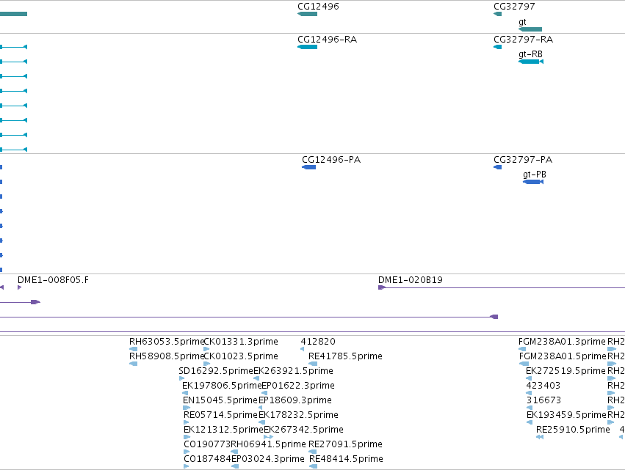Open the RE05714.5prime EST label
The height and width of the screenshot is (470, 625).
coord(221,415)
